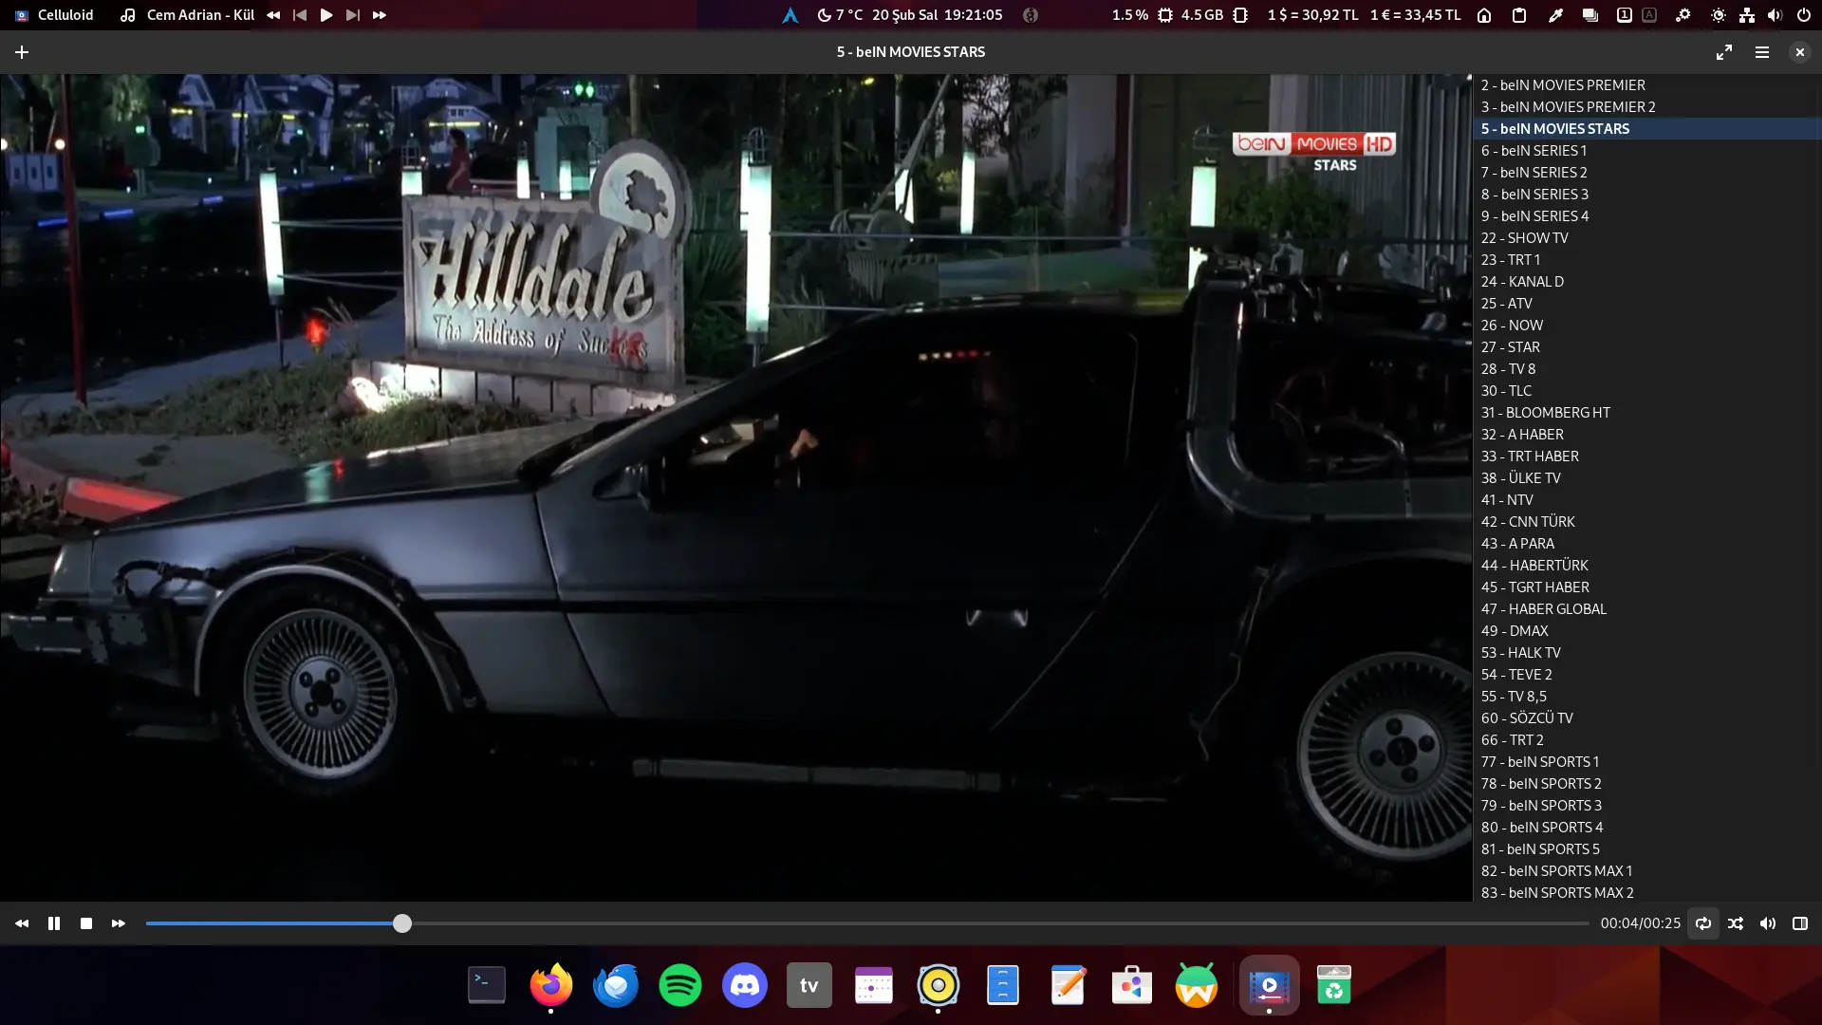The image size is (1822, 1025).
Task: Click the video seek bar handle
Action: 402,923
